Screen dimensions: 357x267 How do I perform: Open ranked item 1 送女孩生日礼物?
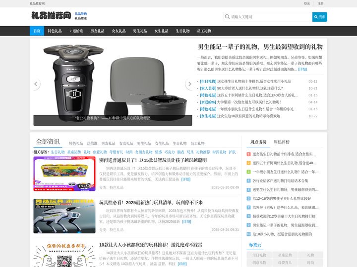click(x=284, y=154)
